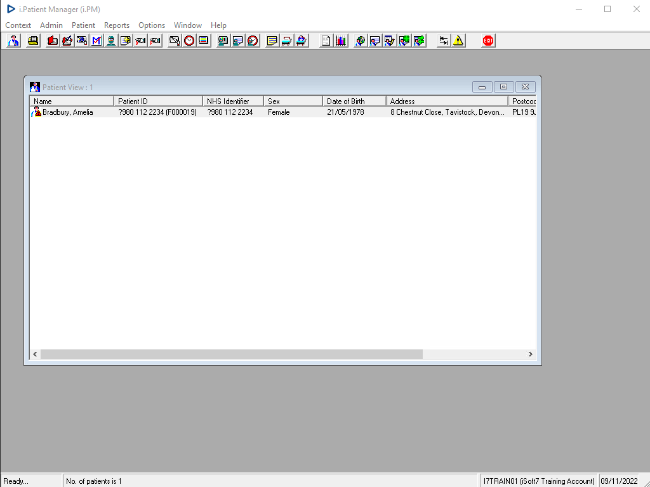The width and height of the screenshot is (650, 487).
Task: Click the red EXIT stop sign icon
Action: click(488, 41)
